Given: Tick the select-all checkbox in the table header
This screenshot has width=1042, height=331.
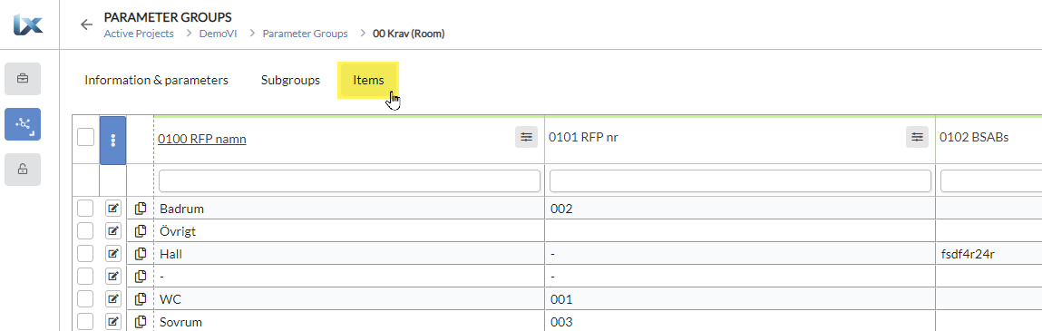Looking at the screenshot, I should click(86, 138).
